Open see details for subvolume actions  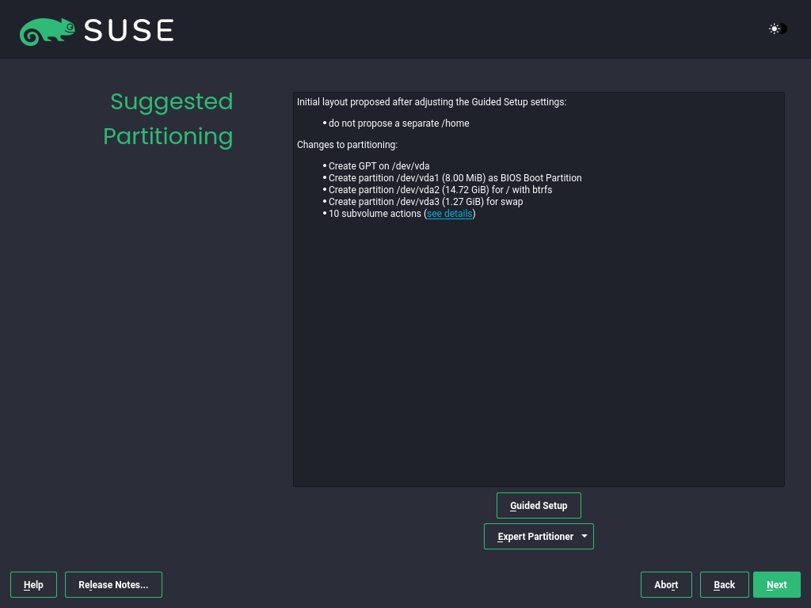tap(449, 213)
